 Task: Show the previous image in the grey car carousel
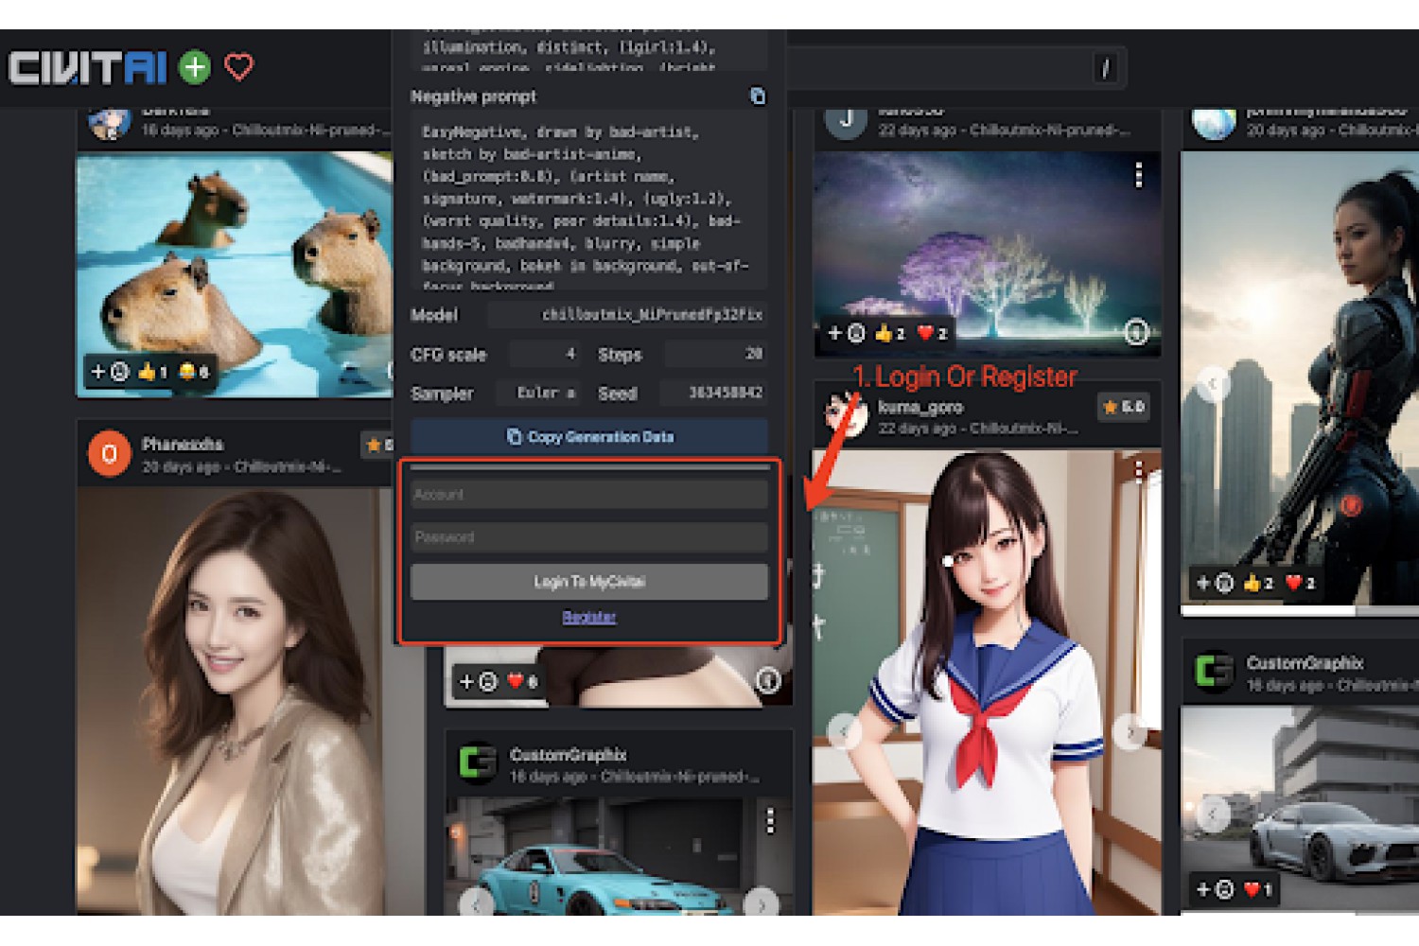pyautogui.click(x=1213, y=814)
